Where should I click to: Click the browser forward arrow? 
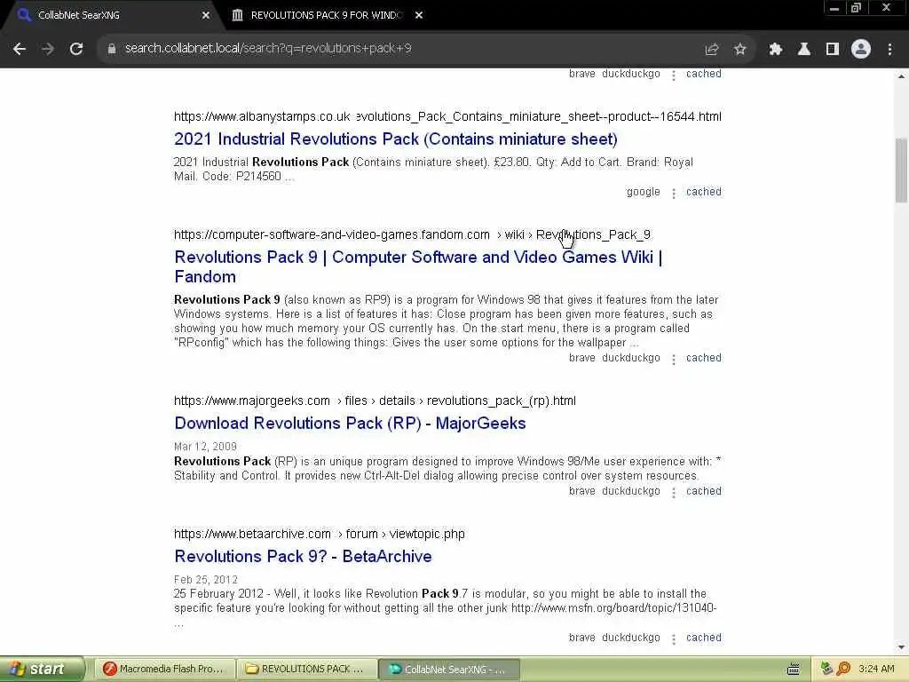point(48,50)
